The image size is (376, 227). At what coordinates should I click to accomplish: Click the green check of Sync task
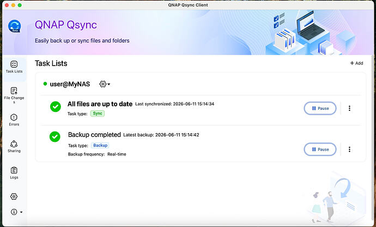point(56,106)
